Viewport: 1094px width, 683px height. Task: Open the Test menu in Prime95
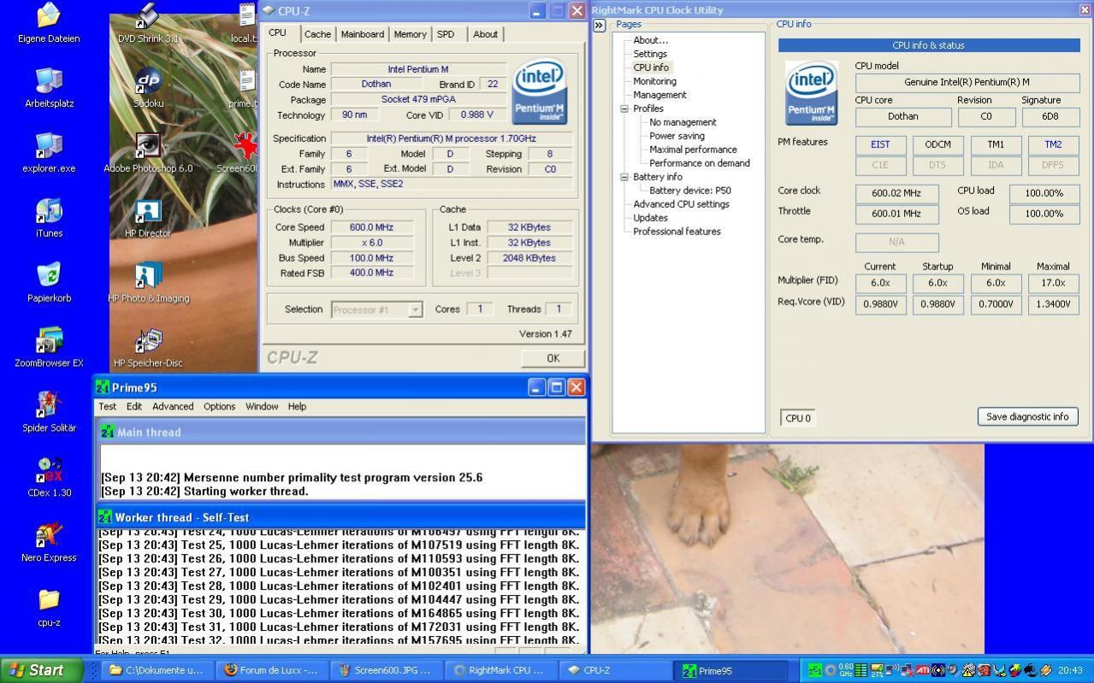tap(108, 406)
